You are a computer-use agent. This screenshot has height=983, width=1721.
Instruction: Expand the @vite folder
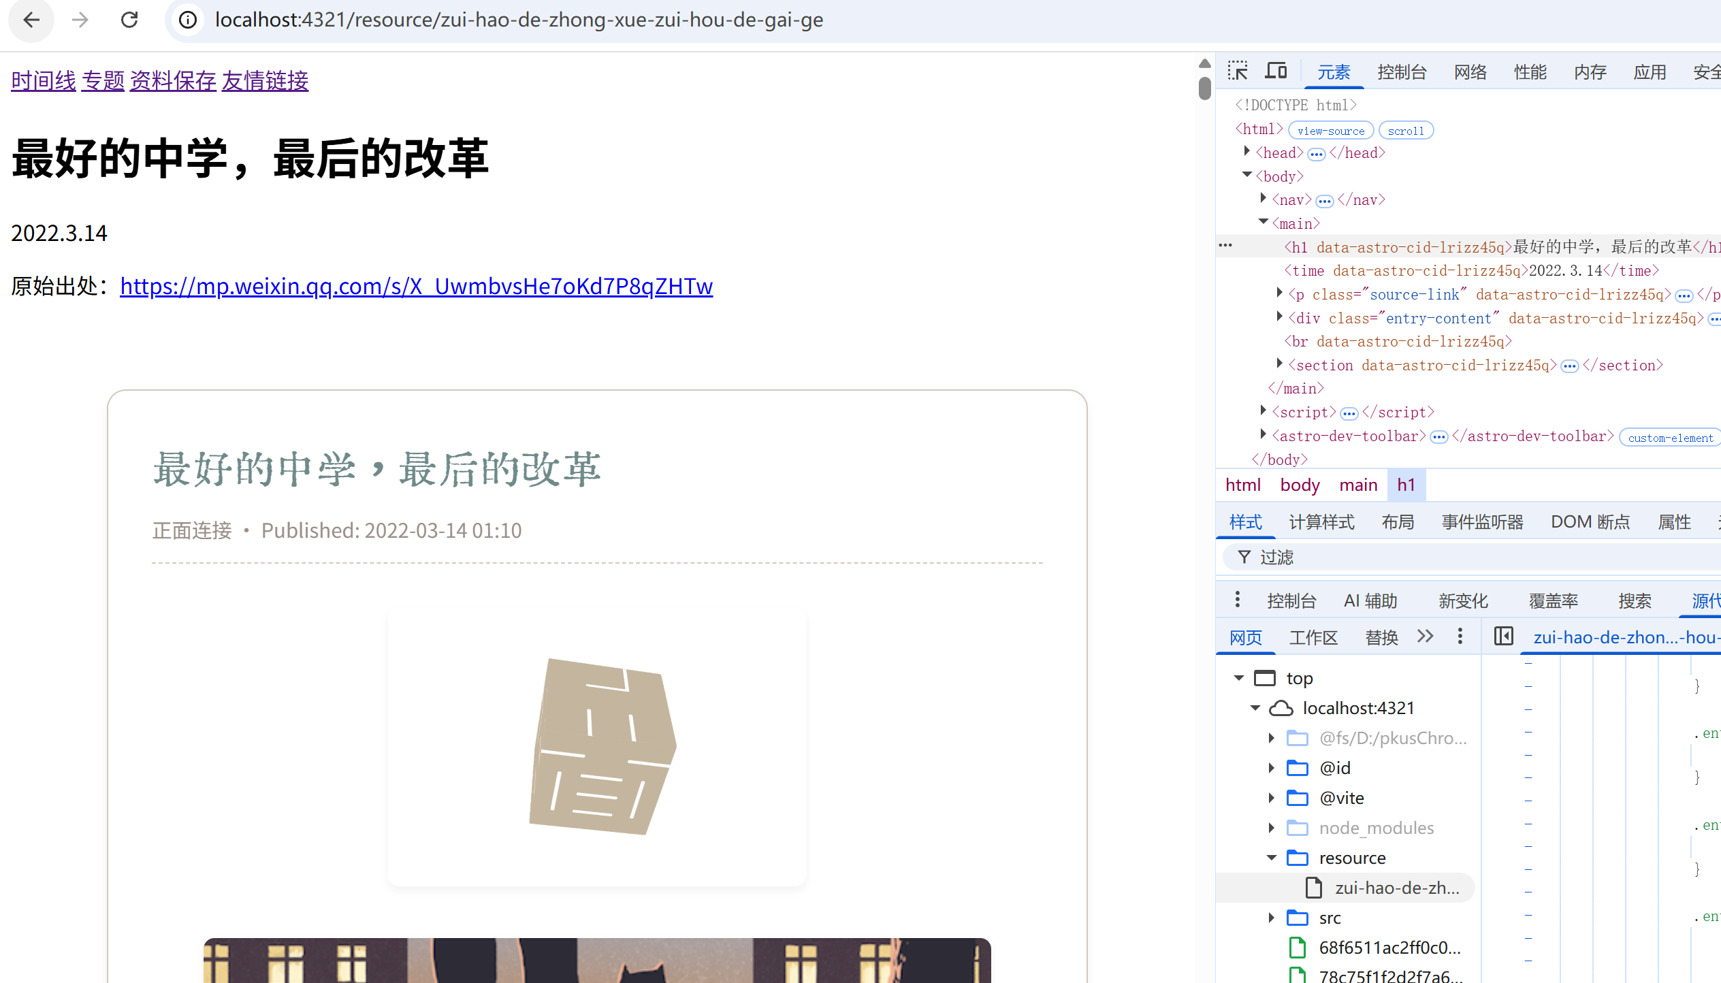tap(1271, 798)
